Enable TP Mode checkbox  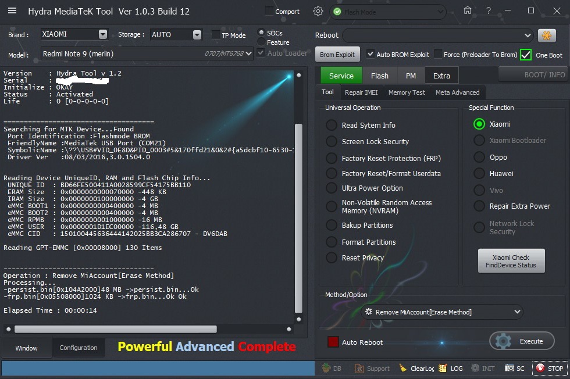[216, 35]
